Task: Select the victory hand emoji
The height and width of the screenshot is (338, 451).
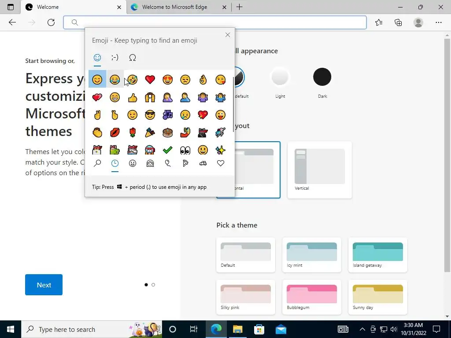Action: tap(97, 115)
